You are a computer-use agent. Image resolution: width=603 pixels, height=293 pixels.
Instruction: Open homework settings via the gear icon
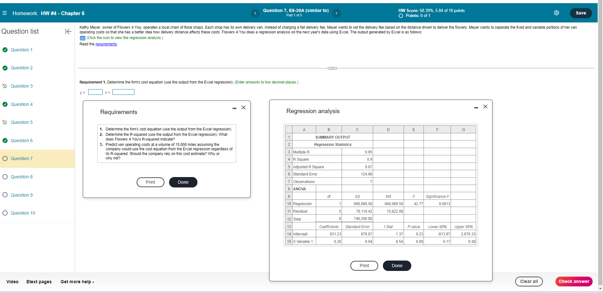coord(556,13)
